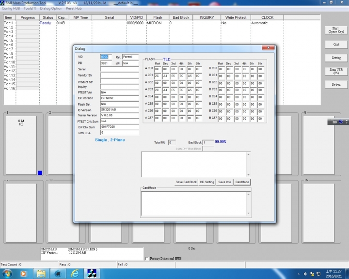Open Windows Media Player taskbar icon

[x=23, y=274]
